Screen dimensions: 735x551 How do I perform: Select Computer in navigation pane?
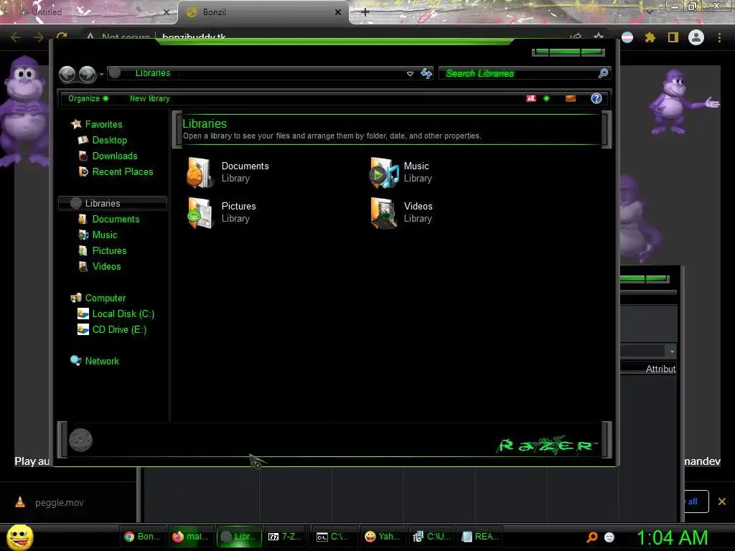106,298
